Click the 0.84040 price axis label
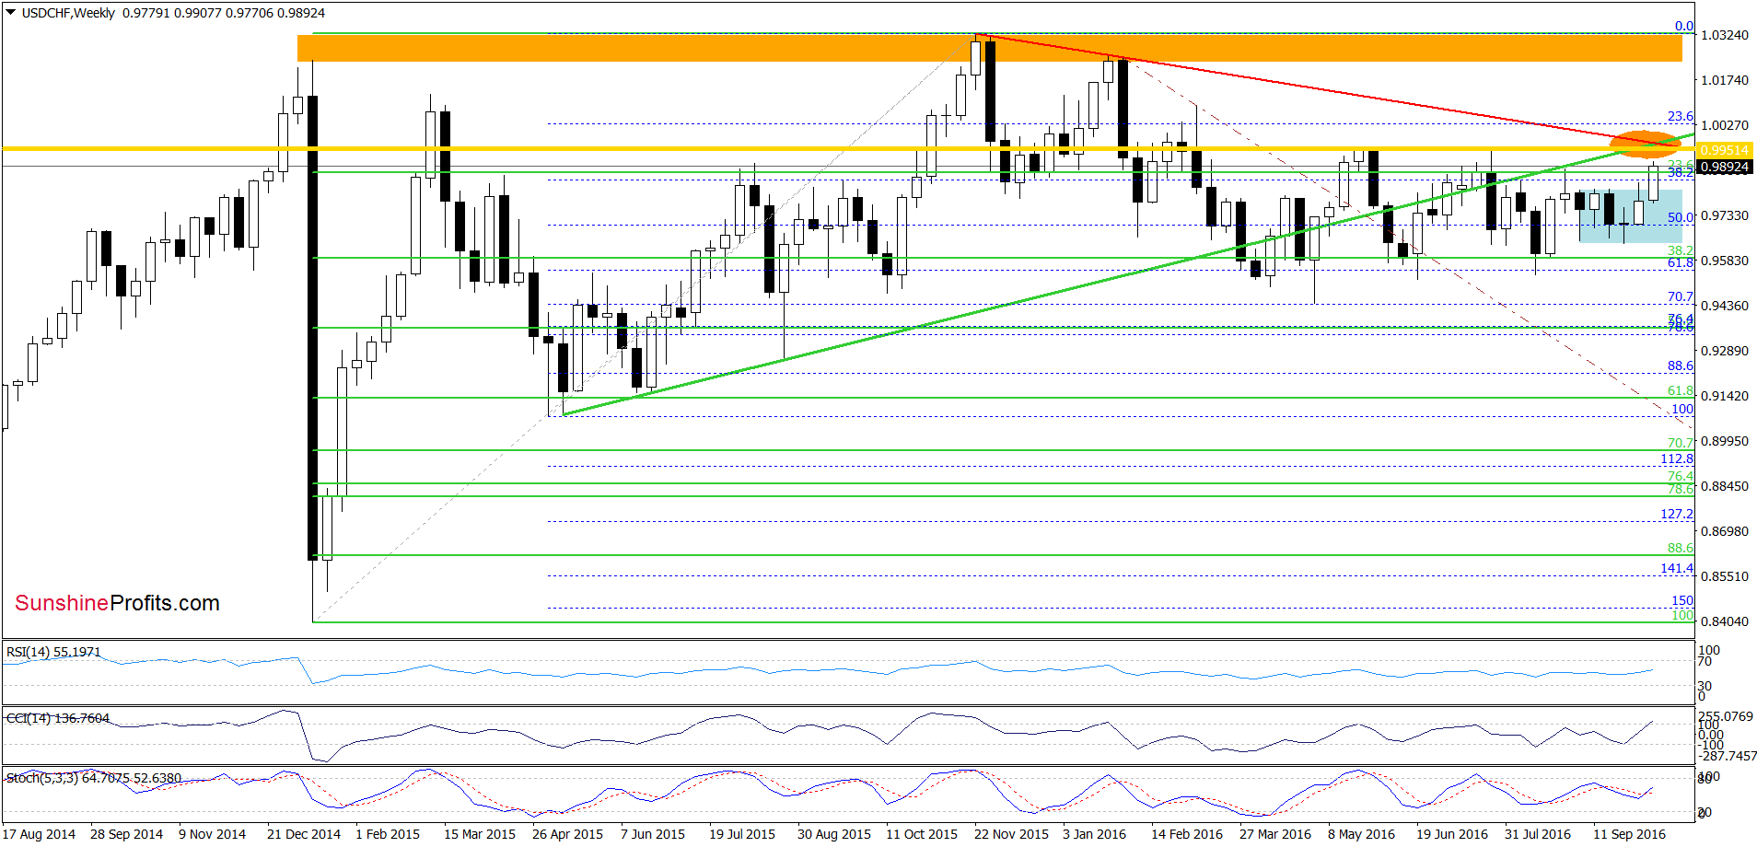Image resolution: width=1757 pixels, height=847 pixels. [x=1725, y=621]
